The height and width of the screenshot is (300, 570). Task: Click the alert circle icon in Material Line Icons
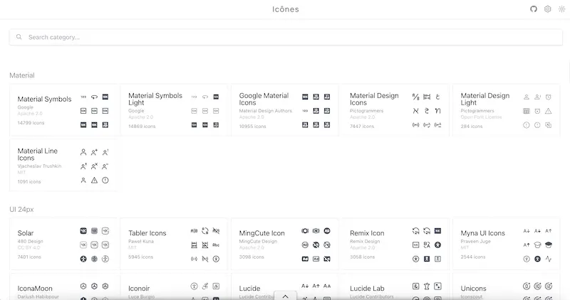105,181
